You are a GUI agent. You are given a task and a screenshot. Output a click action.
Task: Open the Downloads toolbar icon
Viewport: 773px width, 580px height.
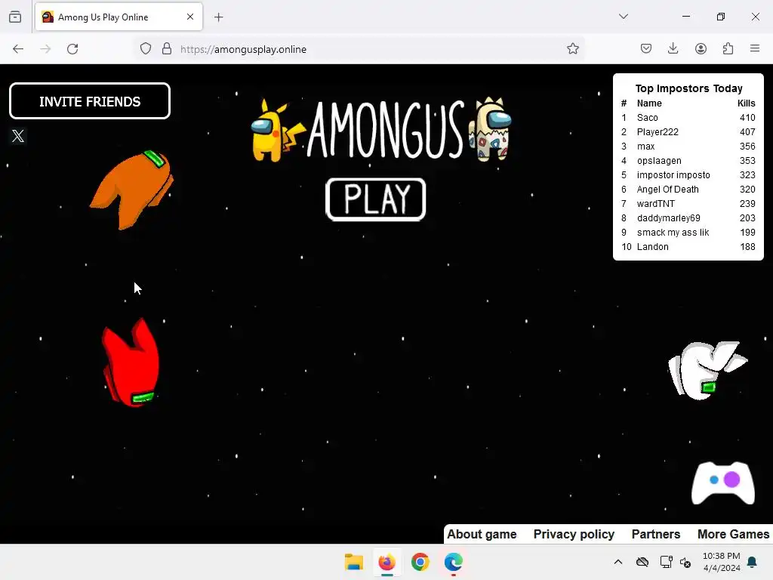pos(673,48)
